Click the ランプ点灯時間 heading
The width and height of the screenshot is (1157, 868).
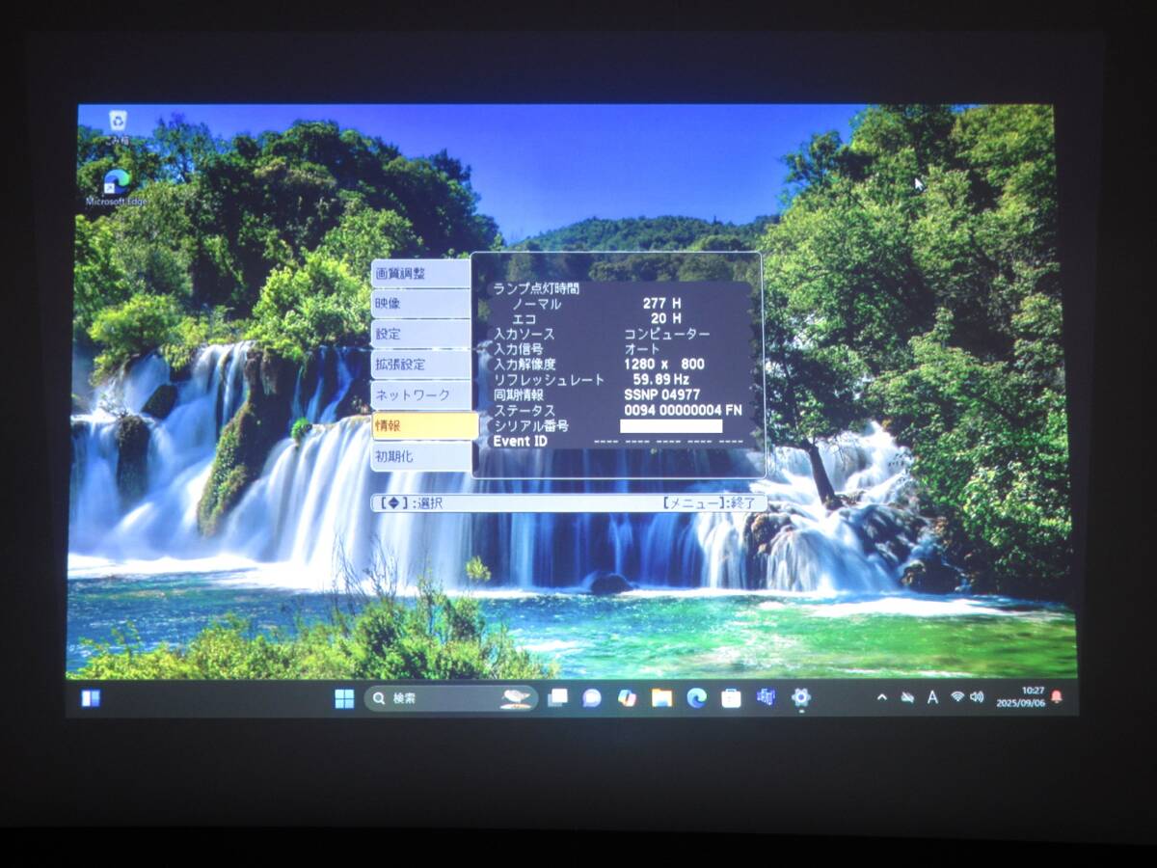tap(537, 287)
